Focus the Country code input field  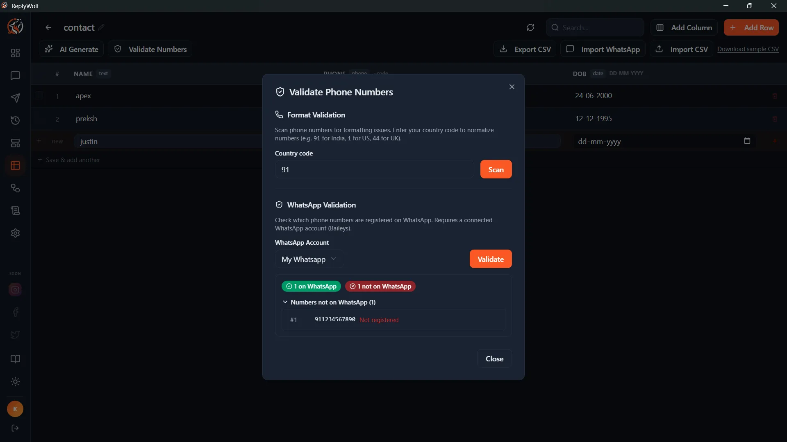coord(374,169)
